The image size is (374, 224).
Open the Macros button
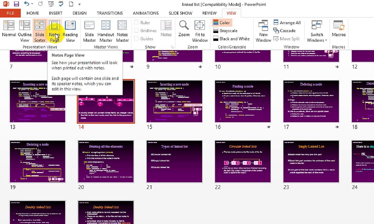tap(338, 29)
